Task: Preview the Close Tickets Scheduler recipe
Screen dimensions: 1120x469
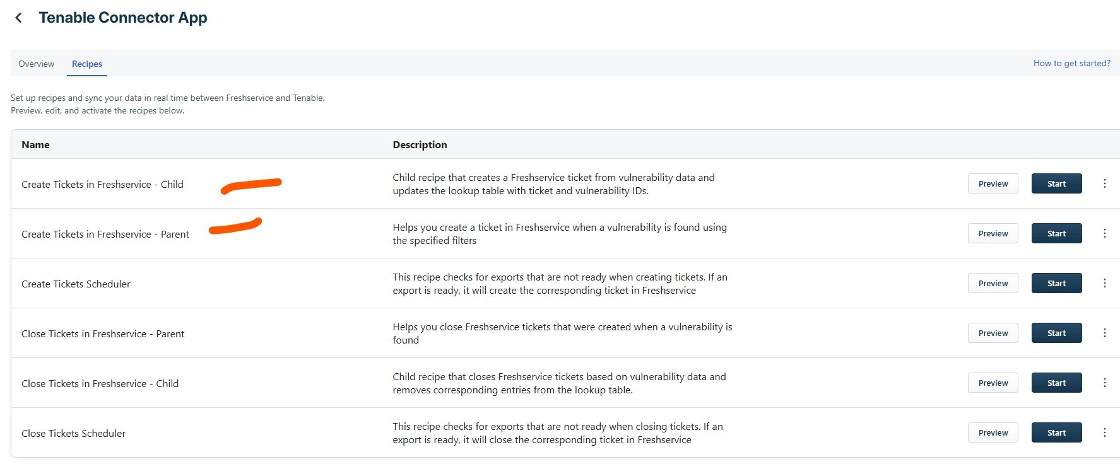Action: 993,432
